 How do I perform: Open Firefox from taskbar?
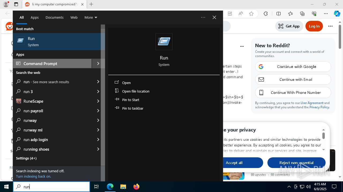pos(136,187)
